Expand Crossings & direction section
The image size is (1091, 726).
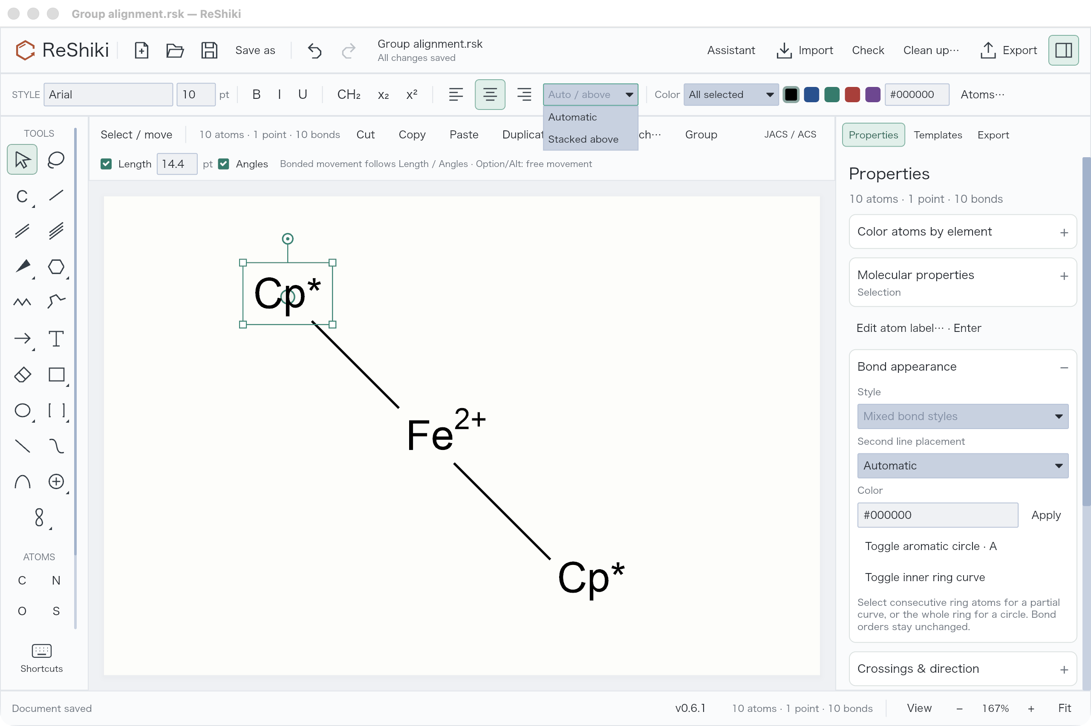(963, 668)
